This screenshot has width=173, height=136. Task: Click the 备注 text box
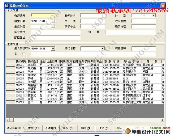(93, 54)
